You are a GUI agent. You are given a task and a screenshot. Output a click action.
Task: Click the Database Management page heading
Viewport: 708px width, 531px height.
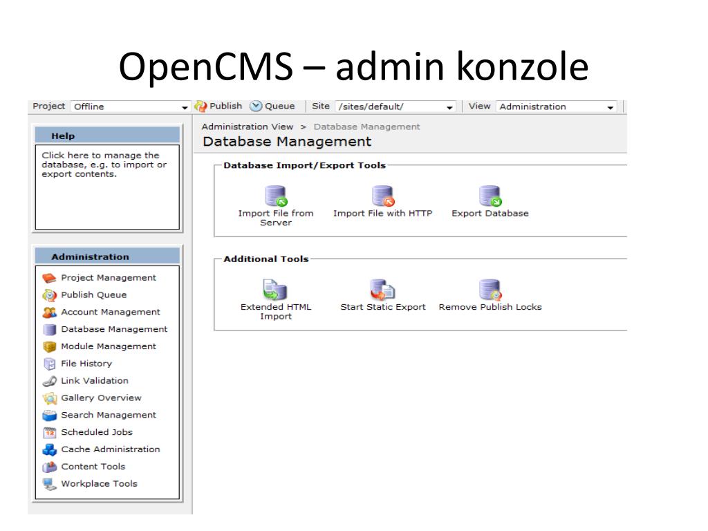[x=287, y=142]
